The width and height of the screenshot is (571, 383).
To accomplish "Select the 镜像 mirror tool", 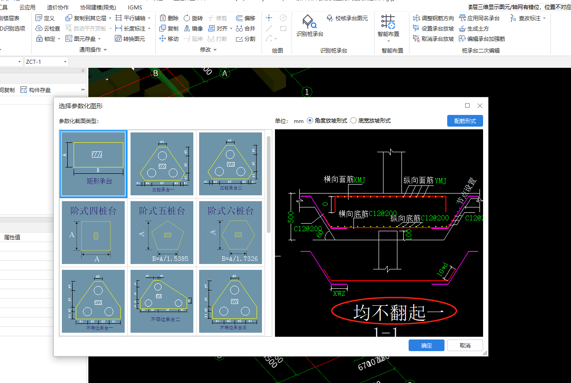I will pos(193,28).
